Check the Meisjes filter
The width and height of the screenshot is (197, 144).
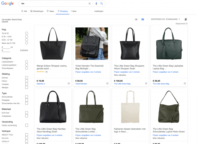click(26, 87)
